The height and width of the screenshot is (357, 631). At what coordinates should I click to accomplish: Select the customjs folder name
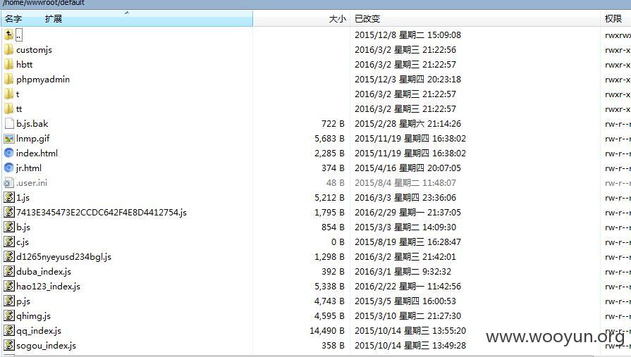click(35, 50)
